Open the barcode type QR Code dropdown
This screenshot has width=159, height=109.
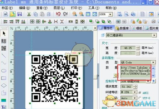[x=153, y=62]
